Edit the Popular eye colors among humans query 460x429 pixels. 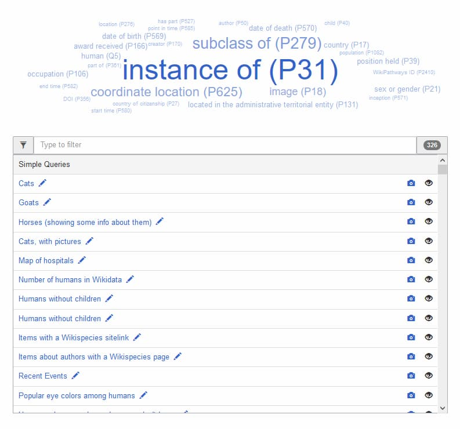(143, 395)
